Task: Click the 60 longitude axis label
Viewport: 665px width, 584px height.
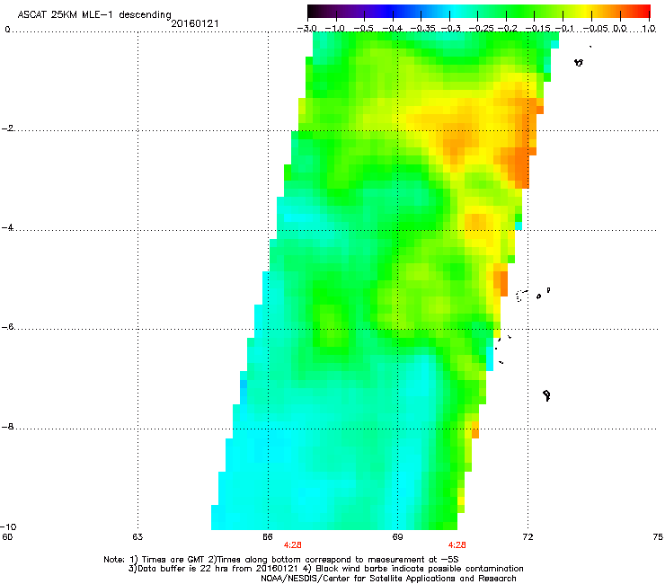Action: pos(7,537)
